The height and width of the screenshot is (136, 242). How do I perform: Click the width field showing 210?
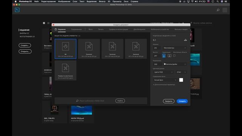157,48
